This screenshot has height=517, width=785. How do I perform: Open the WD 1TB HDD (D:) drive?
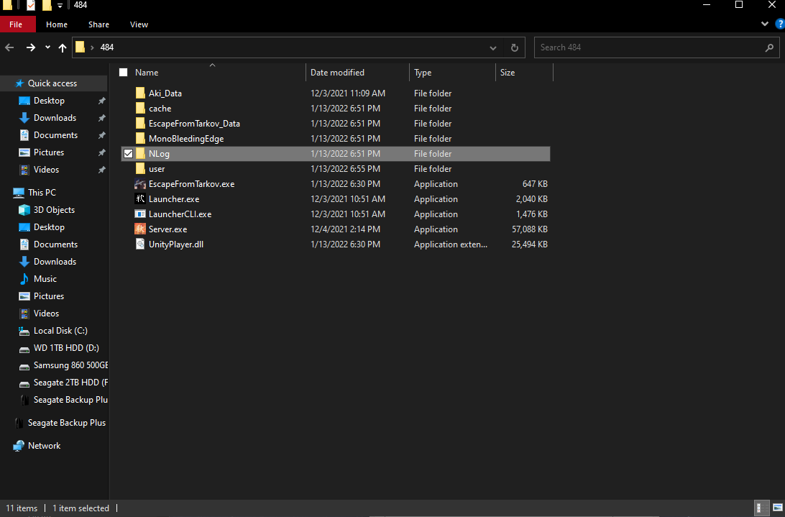pyautogui.click(x=66, y=348)
